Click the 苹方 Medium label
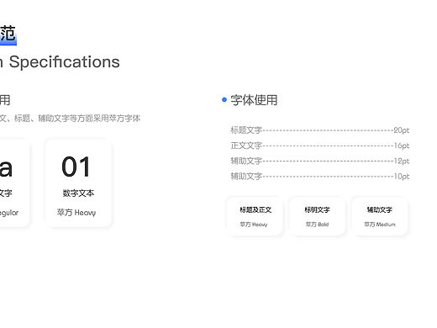 (x=380, y=225)
